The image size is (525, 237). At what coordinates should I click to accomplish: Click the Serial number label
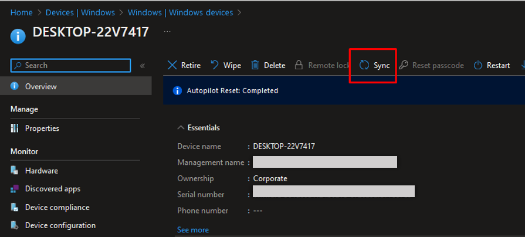(201, 195)
